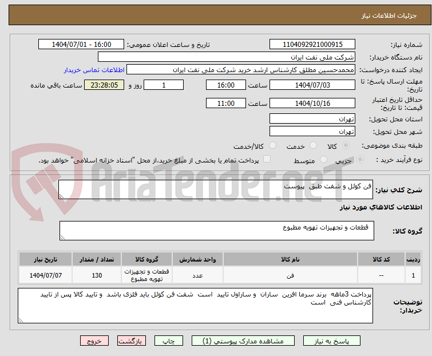432x356 pixels.
Task: Click the item name cell فن
Action: (x=291, y=275)
